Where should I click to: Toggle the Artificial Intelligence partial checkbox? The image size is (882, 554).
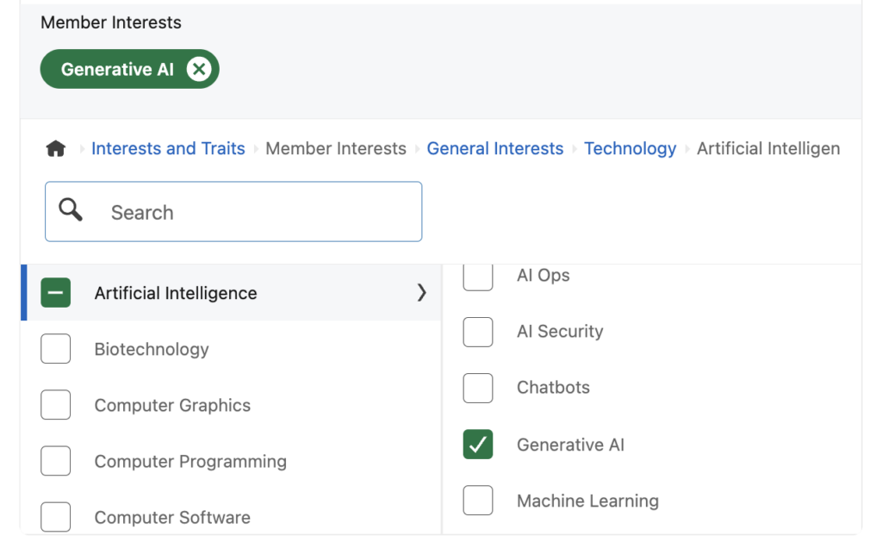point(56,292)
